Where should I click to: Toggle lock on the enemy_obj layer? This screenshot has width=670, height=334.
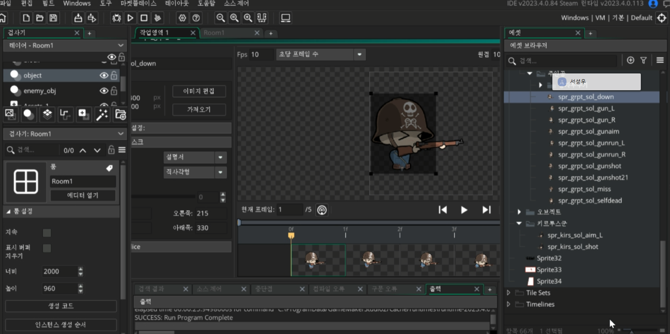(114, 91)
